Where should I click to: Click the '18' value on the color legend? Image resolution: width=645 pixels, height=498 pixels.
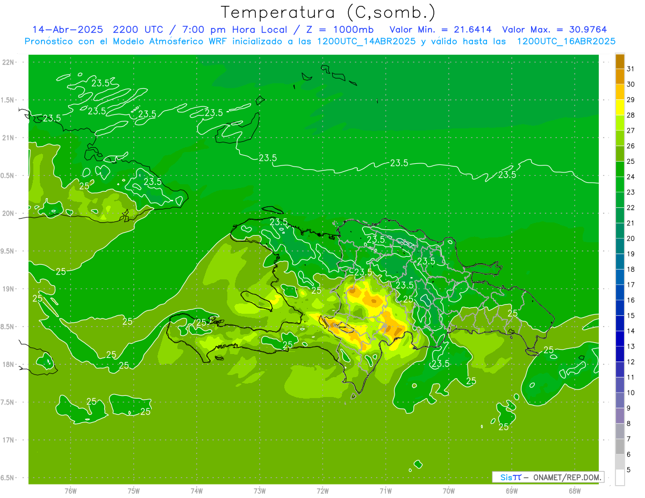click(630, 270)
